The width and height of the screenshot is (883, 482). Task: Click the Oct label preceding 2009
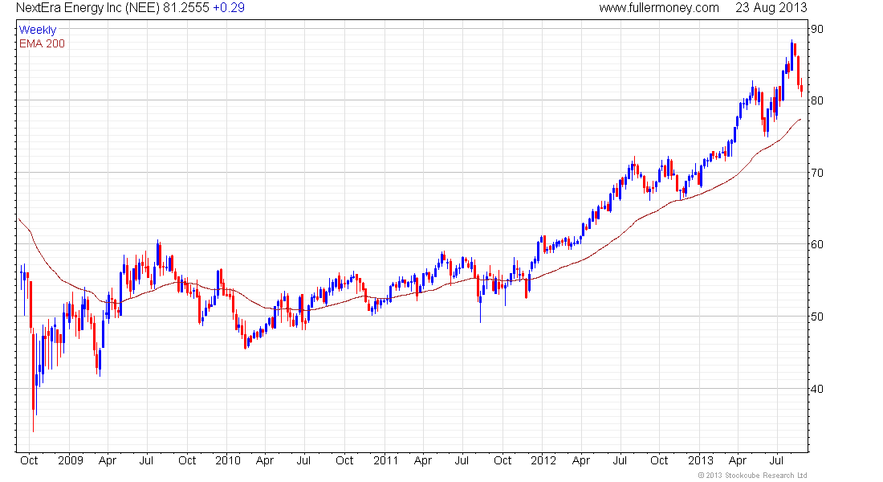click(x=29, y=460)
